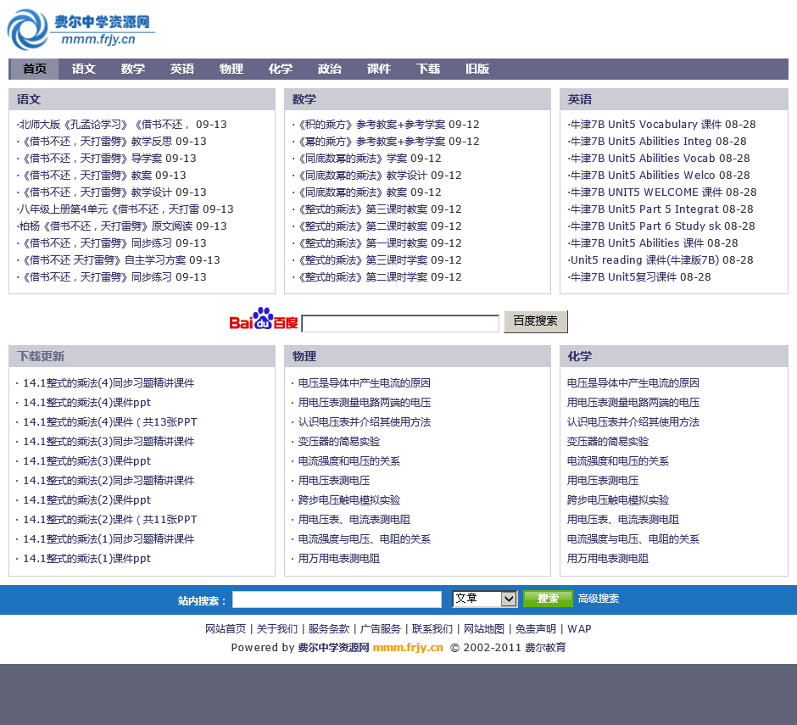
Task: Open 电压是导体中产生电流的原因 in 物理 panel
Action: pos(365,383)
